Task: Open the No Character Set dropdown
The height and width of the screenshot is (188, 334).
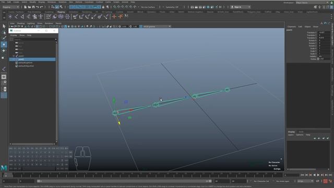Action: click(261, 181)
